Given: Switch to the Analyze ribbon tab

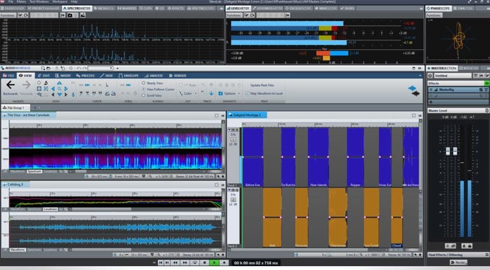Looking at the screenshot, I should pyautogui.click(x=153, y=76).
